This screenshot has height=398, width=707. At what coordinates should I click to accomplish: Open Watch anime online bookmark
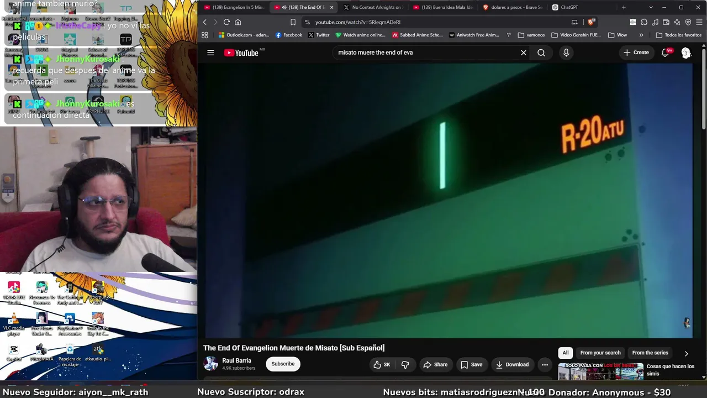(x=360, y=35)
